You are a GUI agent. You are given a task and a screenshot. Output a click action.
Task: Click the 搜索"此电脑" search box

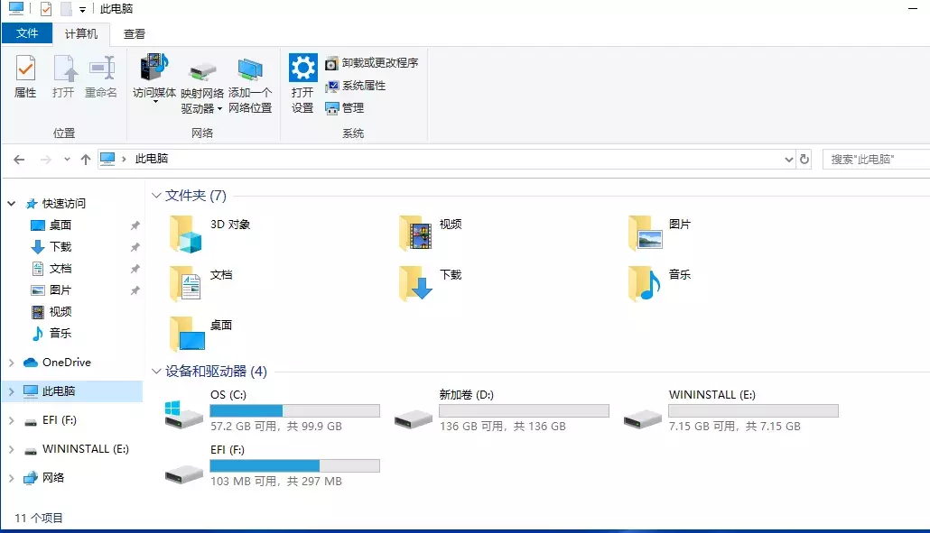(x=877, y=160)
